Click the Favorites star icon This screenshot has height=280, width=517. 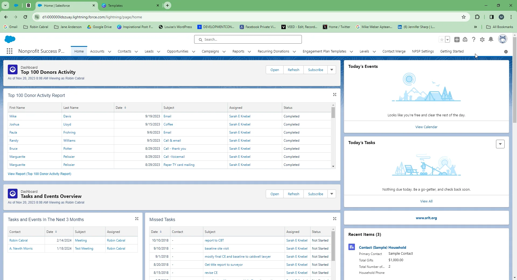442,40
